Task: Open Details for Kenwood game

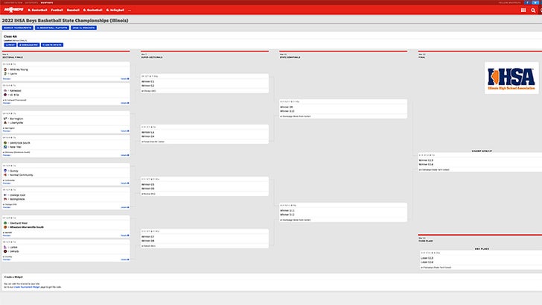Action: 125,103
